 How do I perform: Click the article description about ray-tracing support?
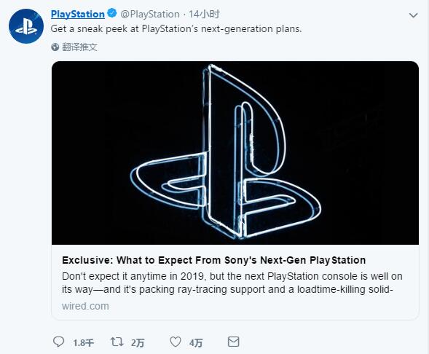(232, 283)
